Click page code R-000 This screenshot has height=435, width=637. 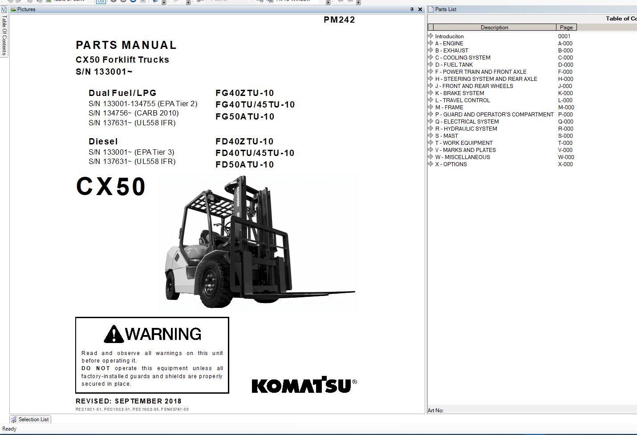[x=566, y=129]
